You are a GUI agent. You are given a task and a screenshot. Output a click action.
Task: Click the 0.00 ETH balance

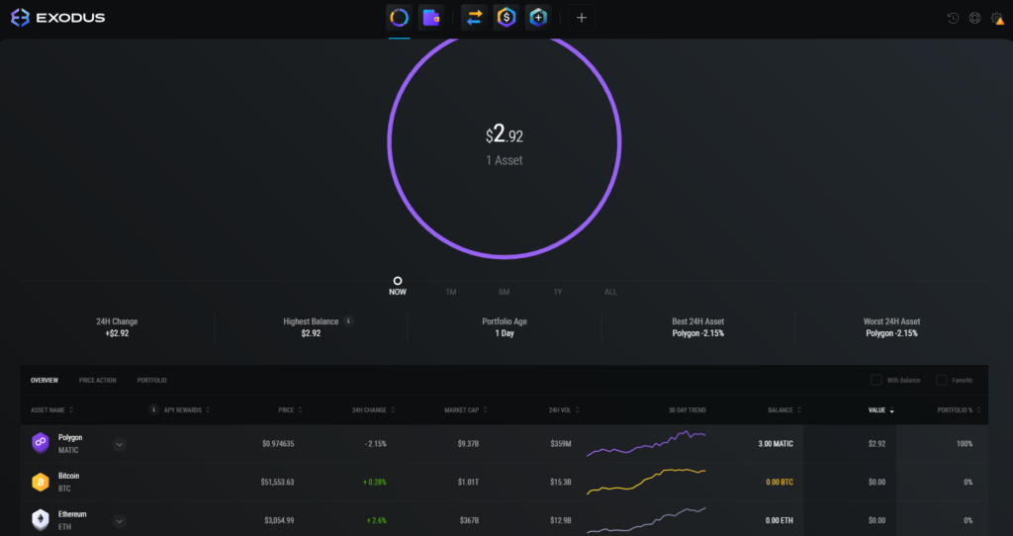pyautogui.click(x=780, y=520)
